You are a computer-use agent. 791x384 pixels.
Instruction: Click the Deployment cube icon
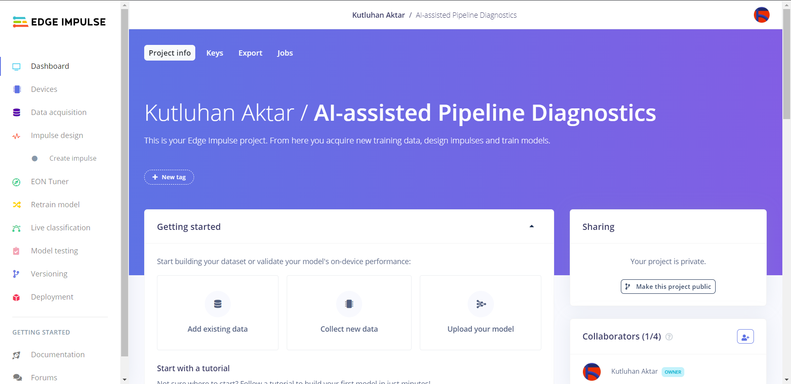coord(16,297)
